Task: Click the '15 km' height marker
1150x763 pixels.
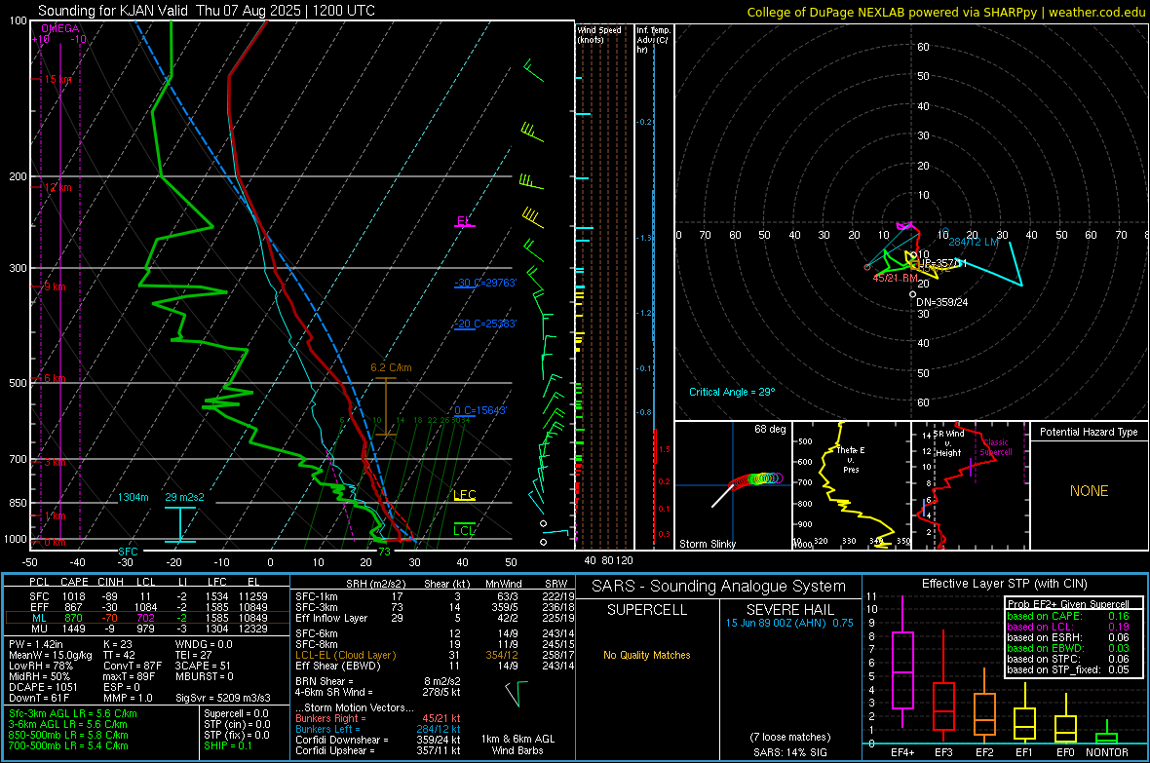Action: [x=57, y=79]
